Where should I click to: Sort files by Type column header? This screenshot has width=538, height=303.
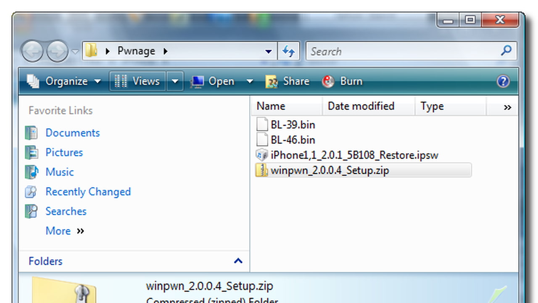coord(451,106)
